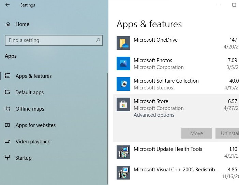Click the Microsoft Photos app icon
The image size is (239, 185).
click(x=123, y=63)
